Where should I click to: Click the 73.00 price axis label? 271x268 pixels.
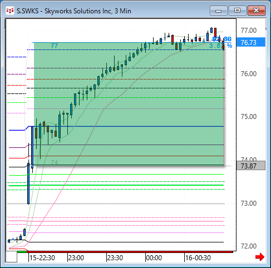tap(249, 204)
